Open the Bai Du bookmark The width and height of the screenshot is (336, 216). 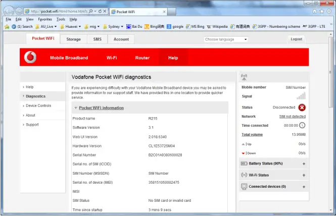[x=134, y=27]
